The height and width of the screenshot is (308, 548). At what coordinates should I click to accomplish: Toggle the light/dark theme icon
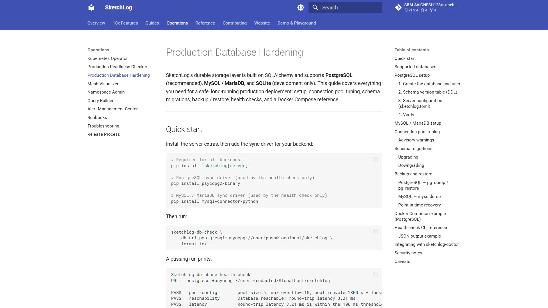point(301,7)
